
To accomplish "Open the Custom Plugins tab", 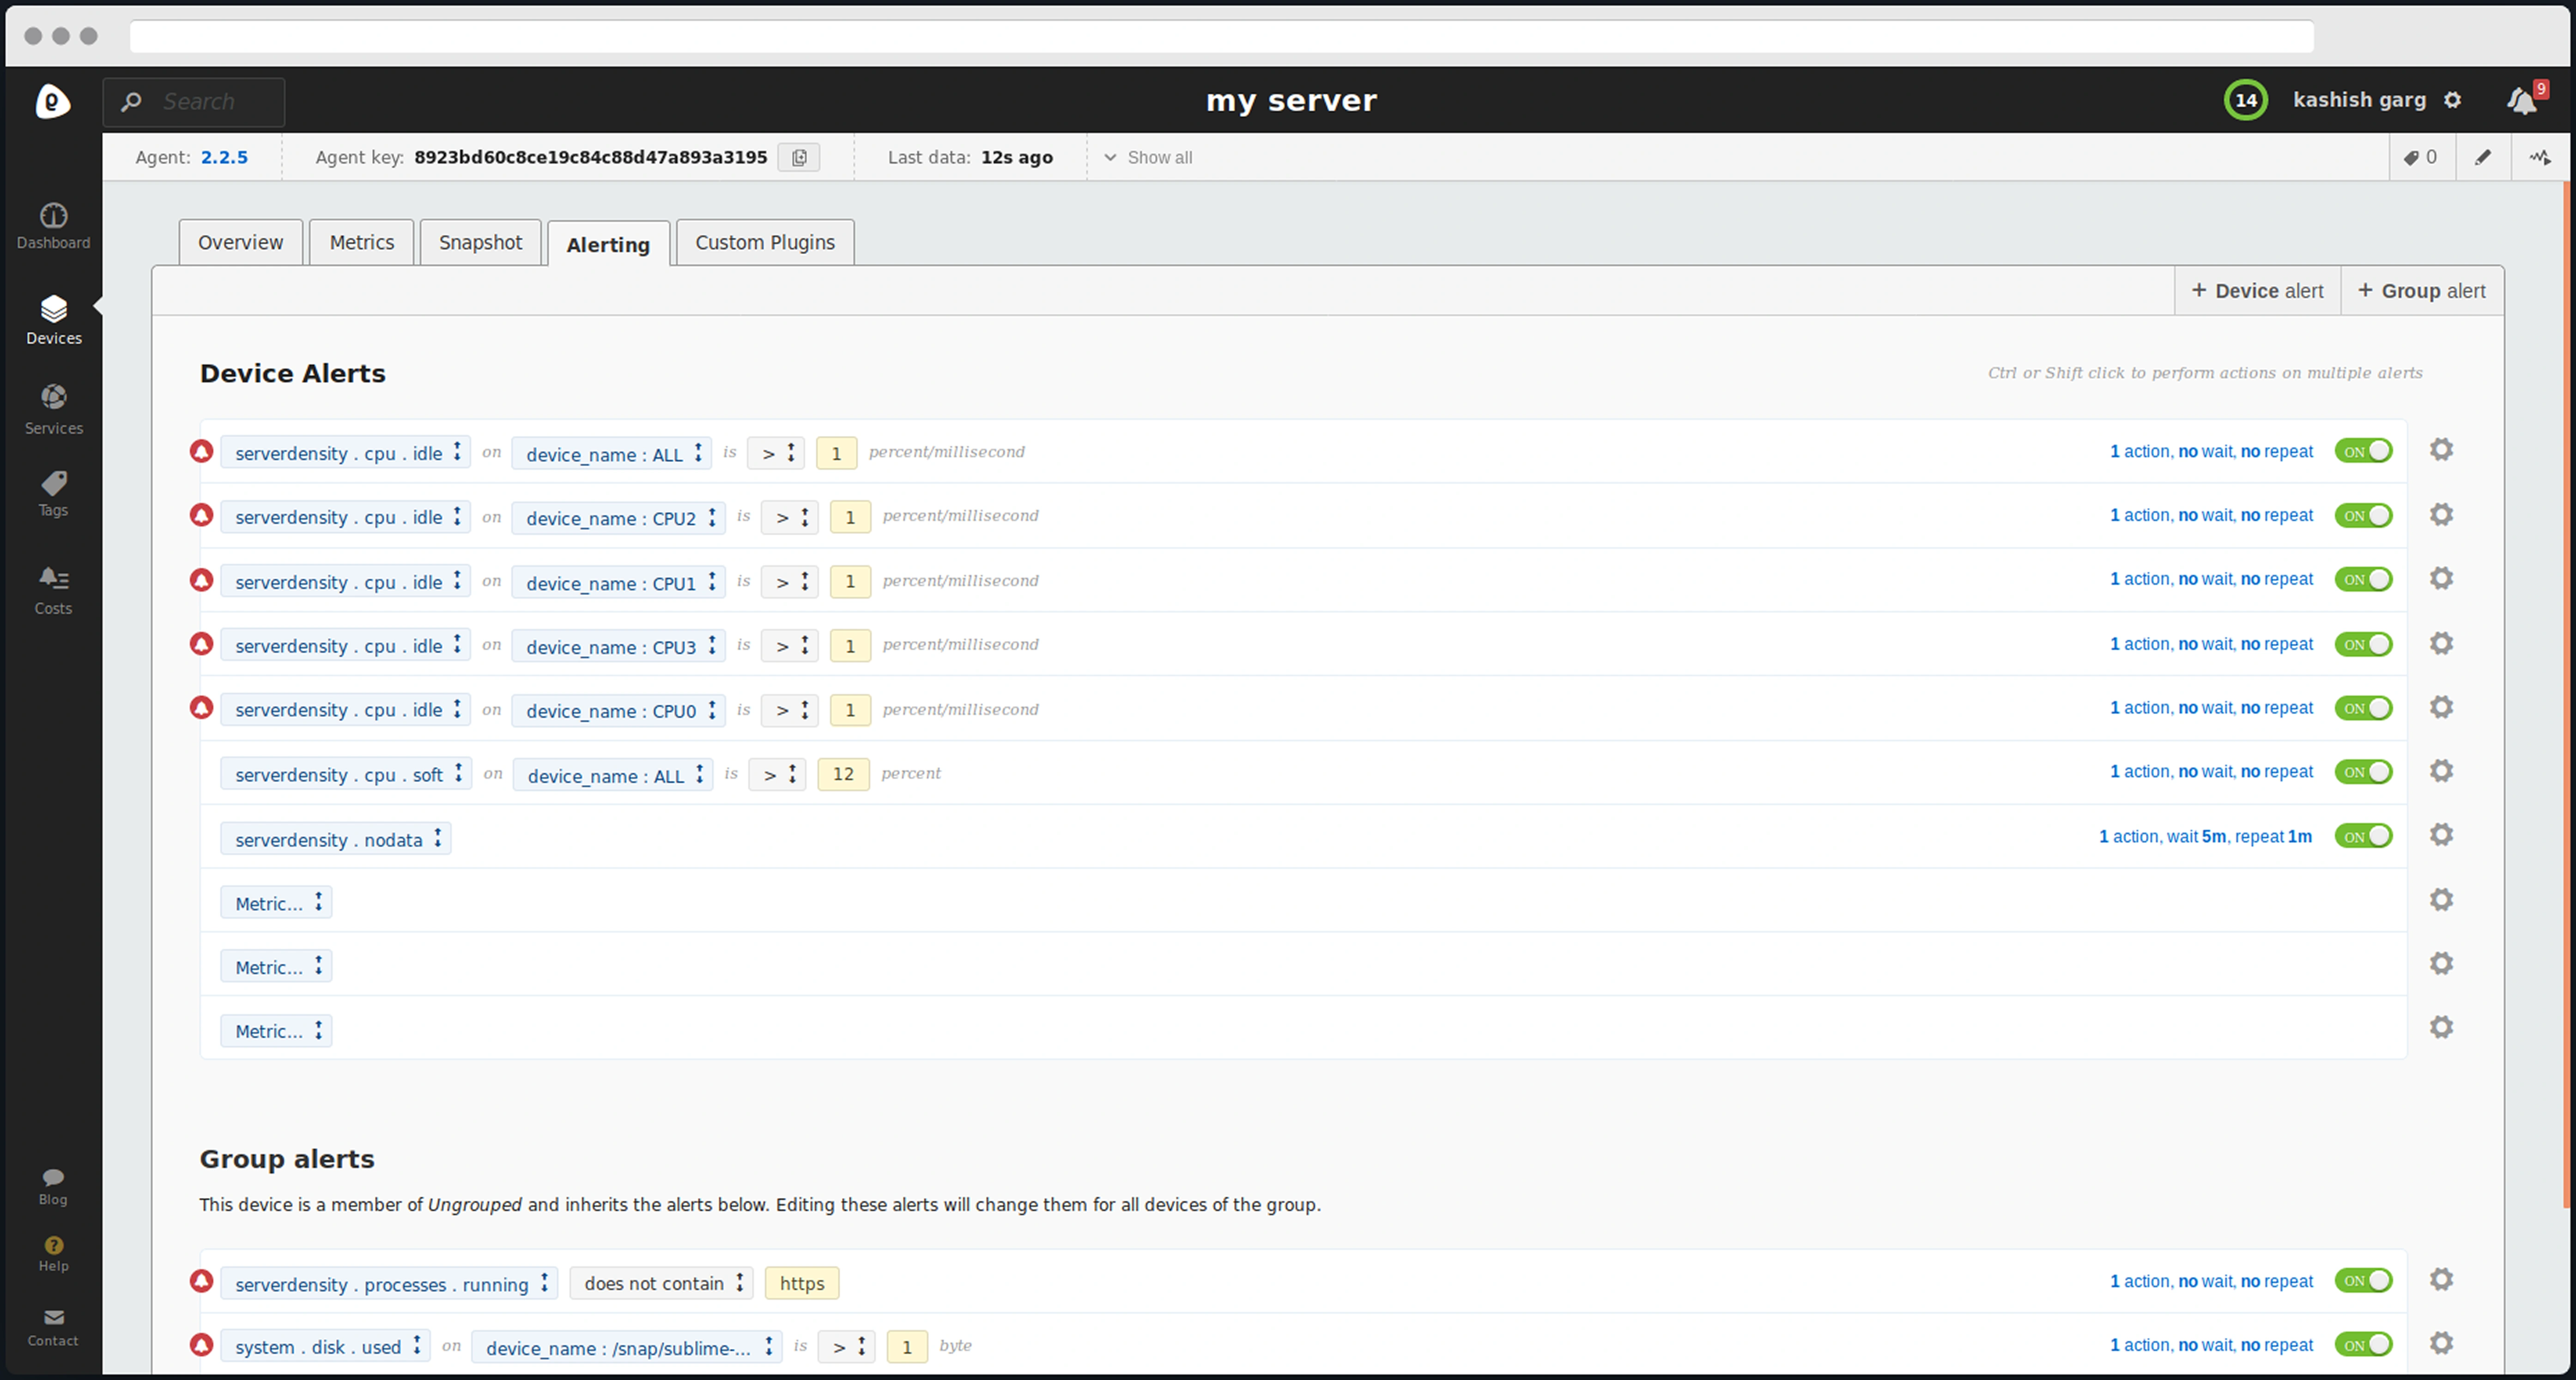I will 764,243.
